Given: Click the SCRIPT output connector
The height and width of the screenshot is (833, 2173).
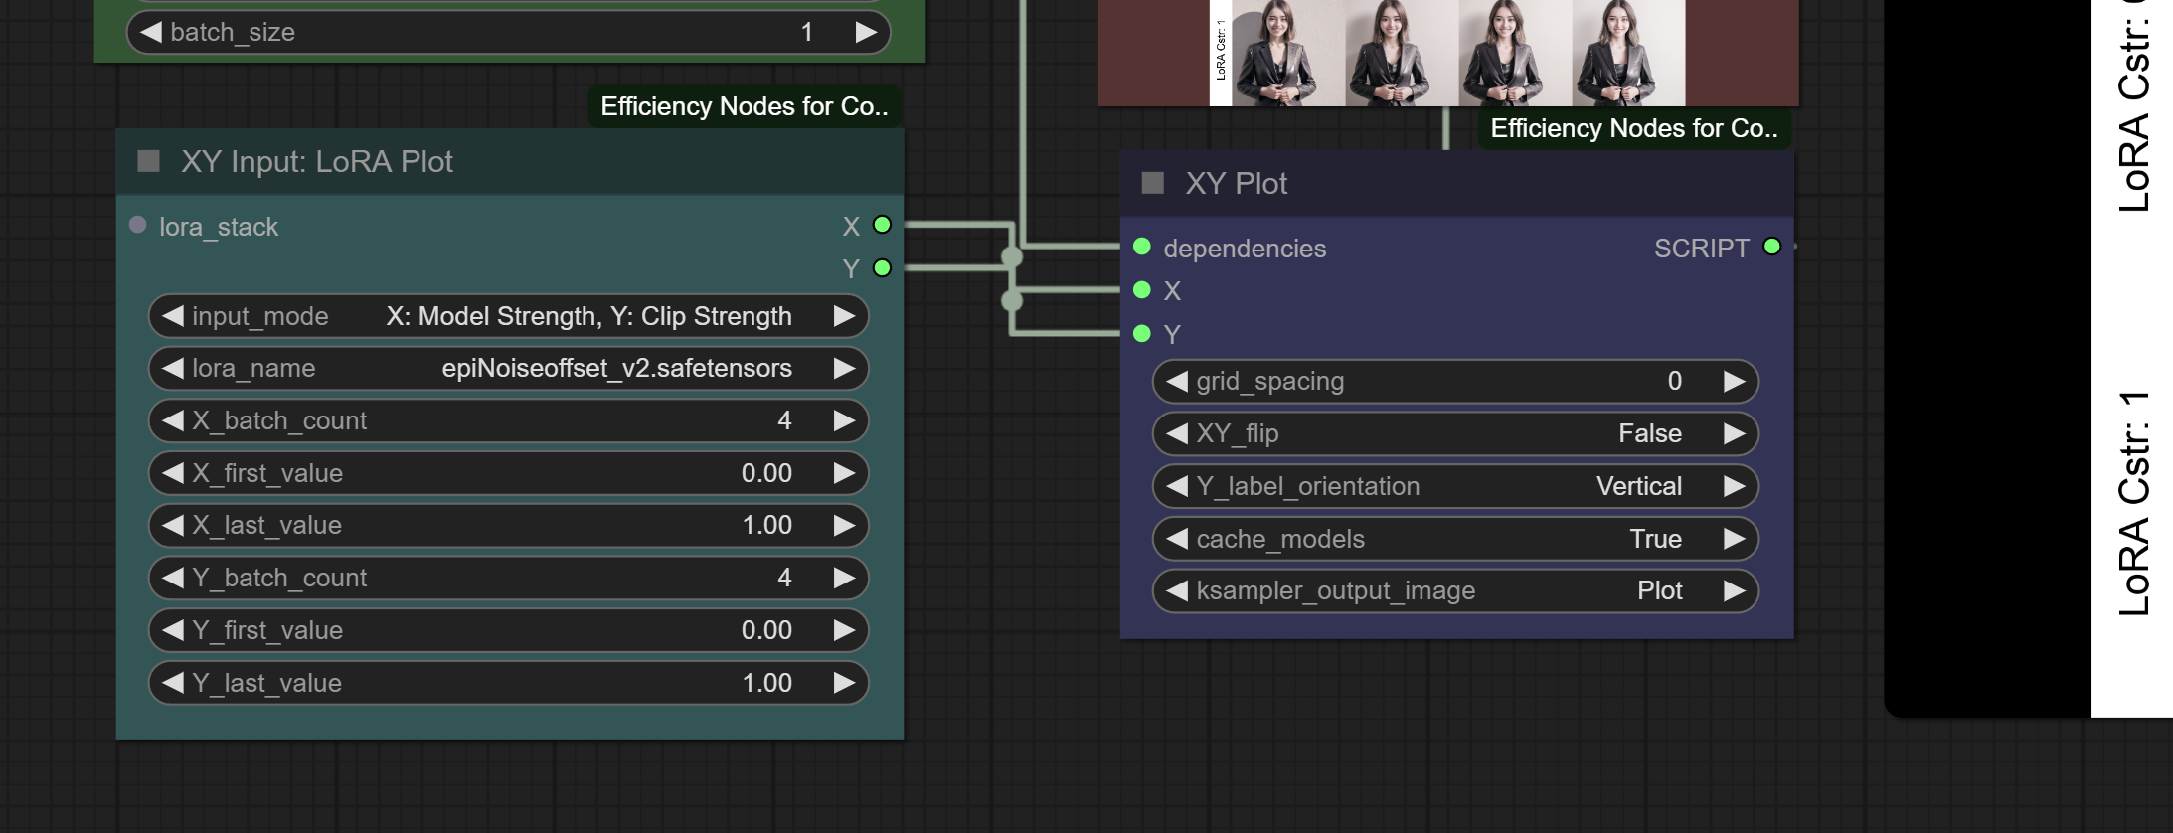Looking at the screenshot, I should click(1771, 247).
